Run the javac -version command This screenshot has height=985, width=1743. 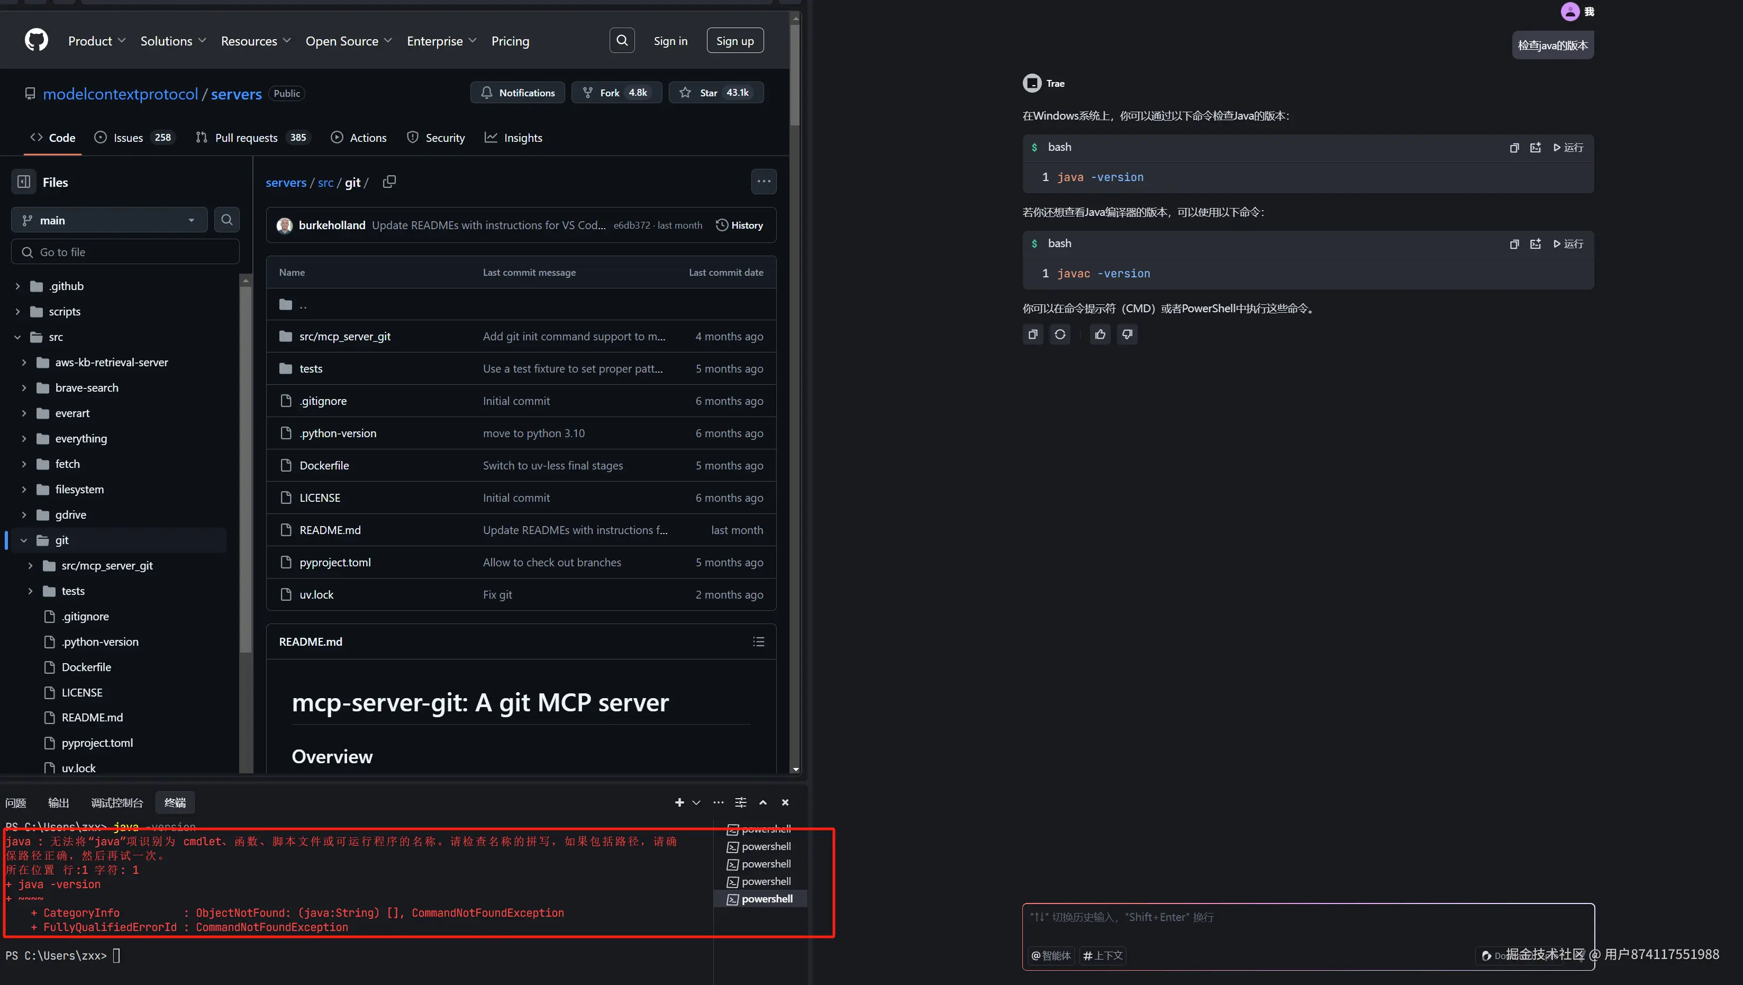click(x=1568, y=245)
